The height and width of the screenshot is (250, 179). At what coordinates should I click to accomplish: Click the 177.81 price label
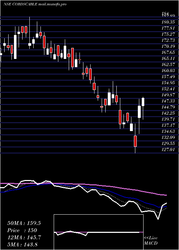pos(168,28)
